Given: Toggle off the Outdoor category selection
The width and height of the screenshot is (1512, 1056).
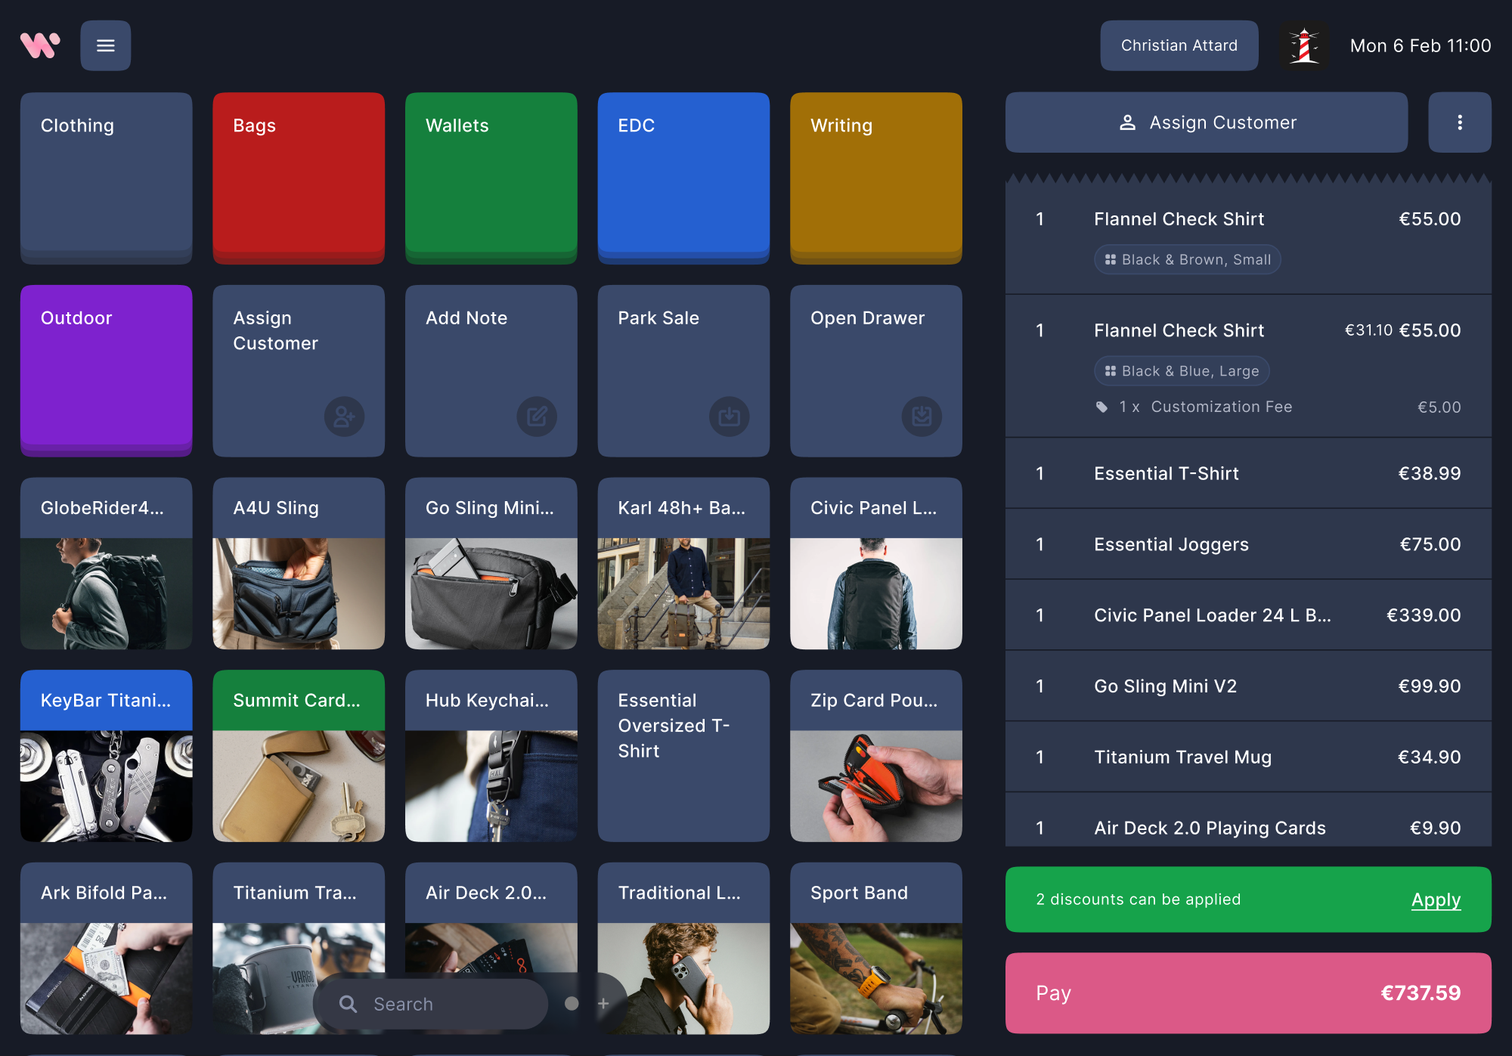Looking at the screenshot, I should tap(106, 371).
